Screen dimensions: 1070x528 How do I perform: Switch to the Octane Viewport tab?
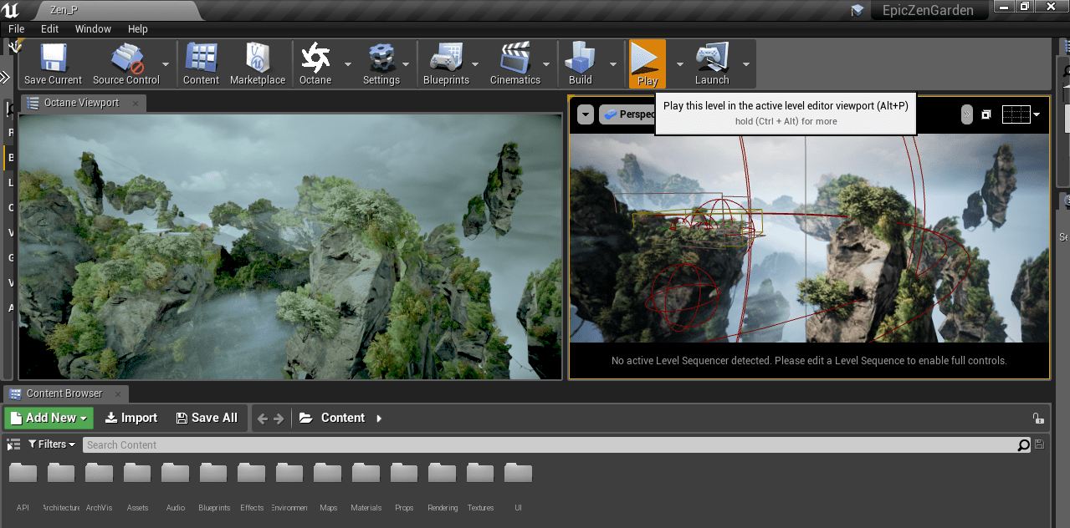coord(80,103)
